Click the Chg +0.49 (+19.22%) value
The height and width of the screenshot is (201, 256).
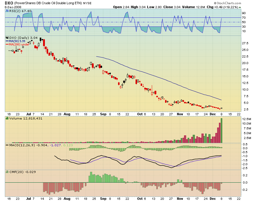click(222, 7)
